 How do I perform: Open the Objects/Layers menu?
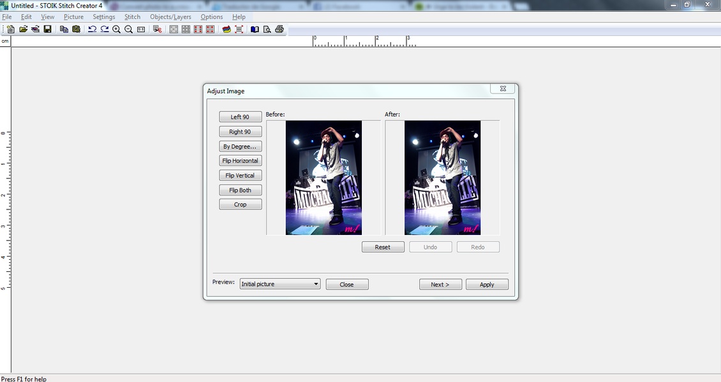(170, 17)
